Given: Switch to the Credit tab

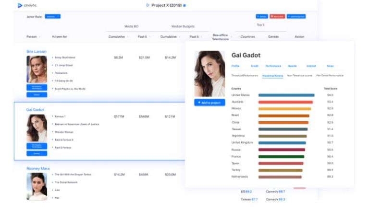Looking at the screenshot, I should (254, 66).
